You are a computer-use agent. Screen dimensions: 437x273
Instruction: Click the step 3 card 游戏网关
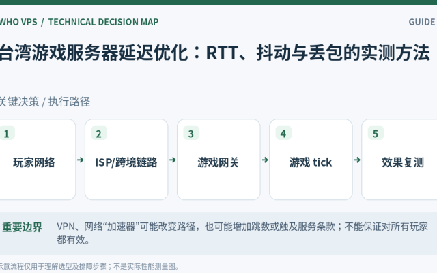click(x=218, y=159)
